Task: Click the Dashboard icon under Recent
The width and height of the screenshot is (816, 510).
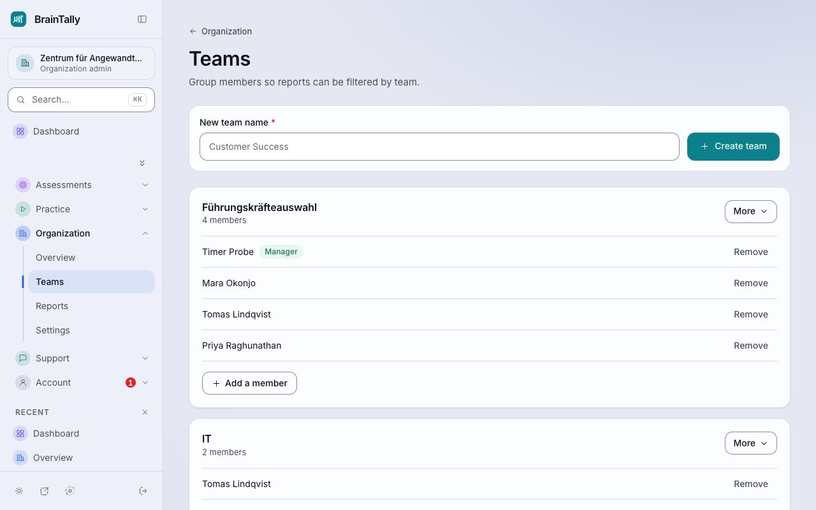Action: (20, 433)
